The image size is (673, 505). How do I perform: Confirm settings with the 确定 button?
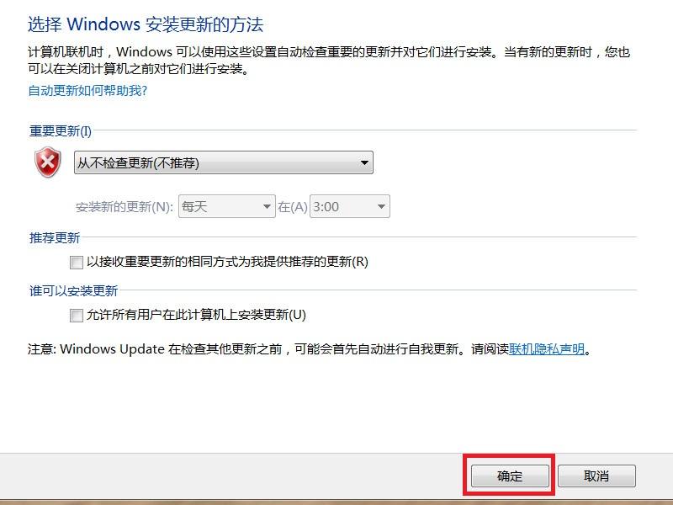point(510,476)
